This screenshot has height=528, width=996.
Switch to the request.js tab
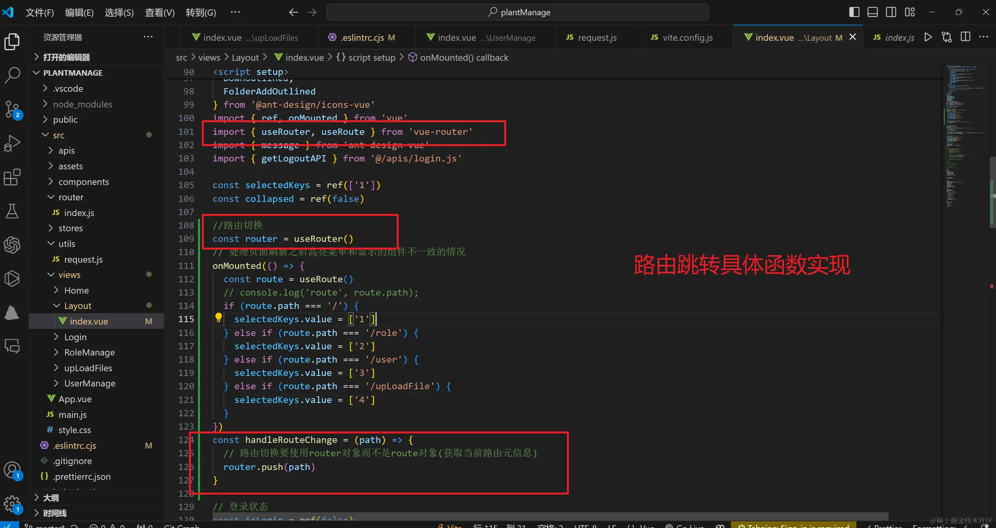tap(598, 38)
